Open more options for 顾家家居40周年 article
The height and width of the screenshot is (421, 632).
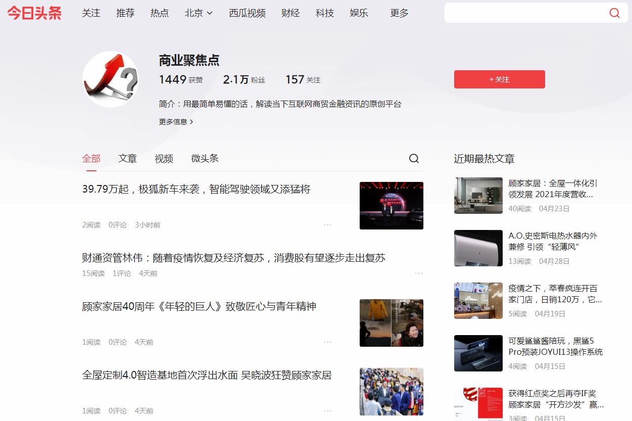pyautogui.click(x=328, y=342)
